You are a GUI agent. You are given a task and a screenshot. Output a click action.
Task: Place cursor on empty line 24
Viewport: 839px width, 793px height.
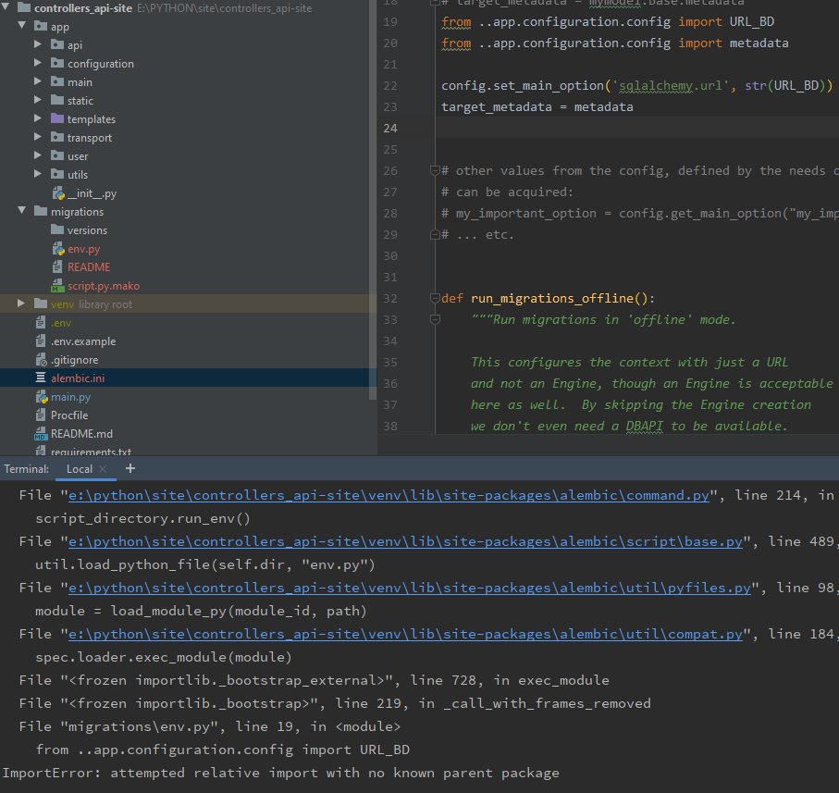pyautogui.click(x=636, y=129)
